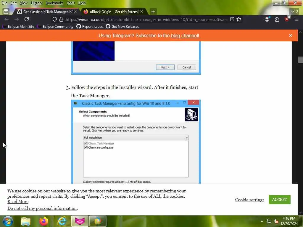Open Get New Releases bookmark

tap(122, 26)
